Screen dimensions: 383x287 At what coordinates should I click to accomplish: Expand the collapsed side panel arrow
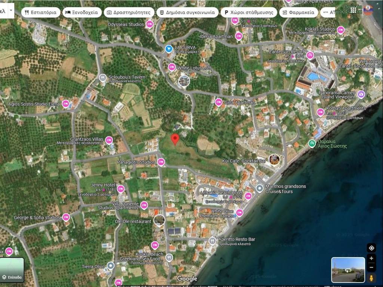(x=11, y=10)
